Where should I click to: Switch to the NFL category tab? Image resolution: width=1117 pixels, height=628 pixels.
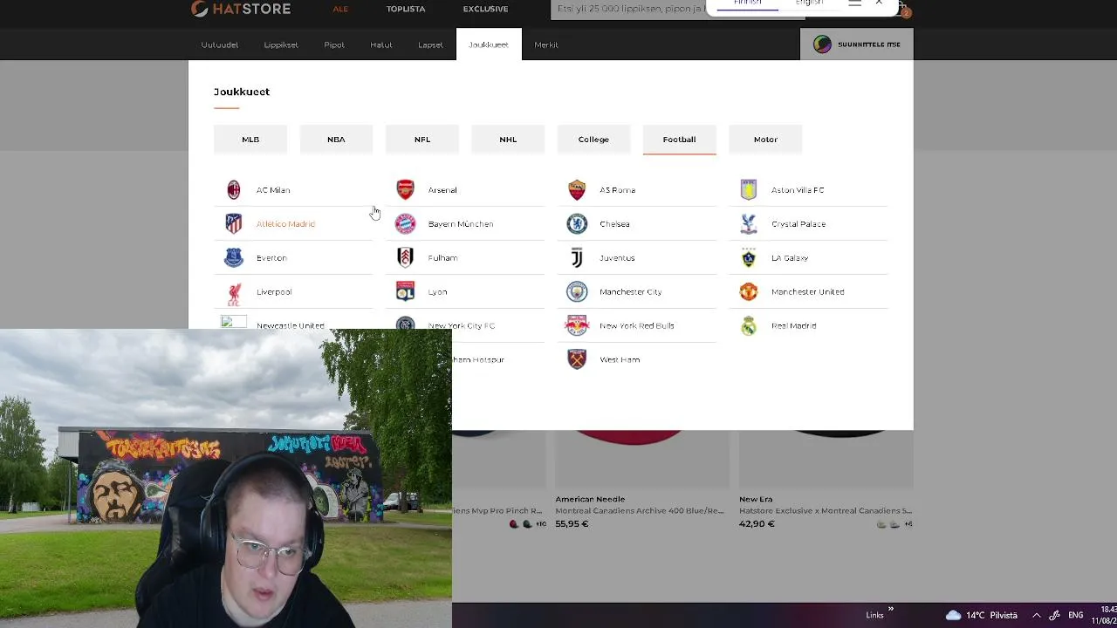422,140
